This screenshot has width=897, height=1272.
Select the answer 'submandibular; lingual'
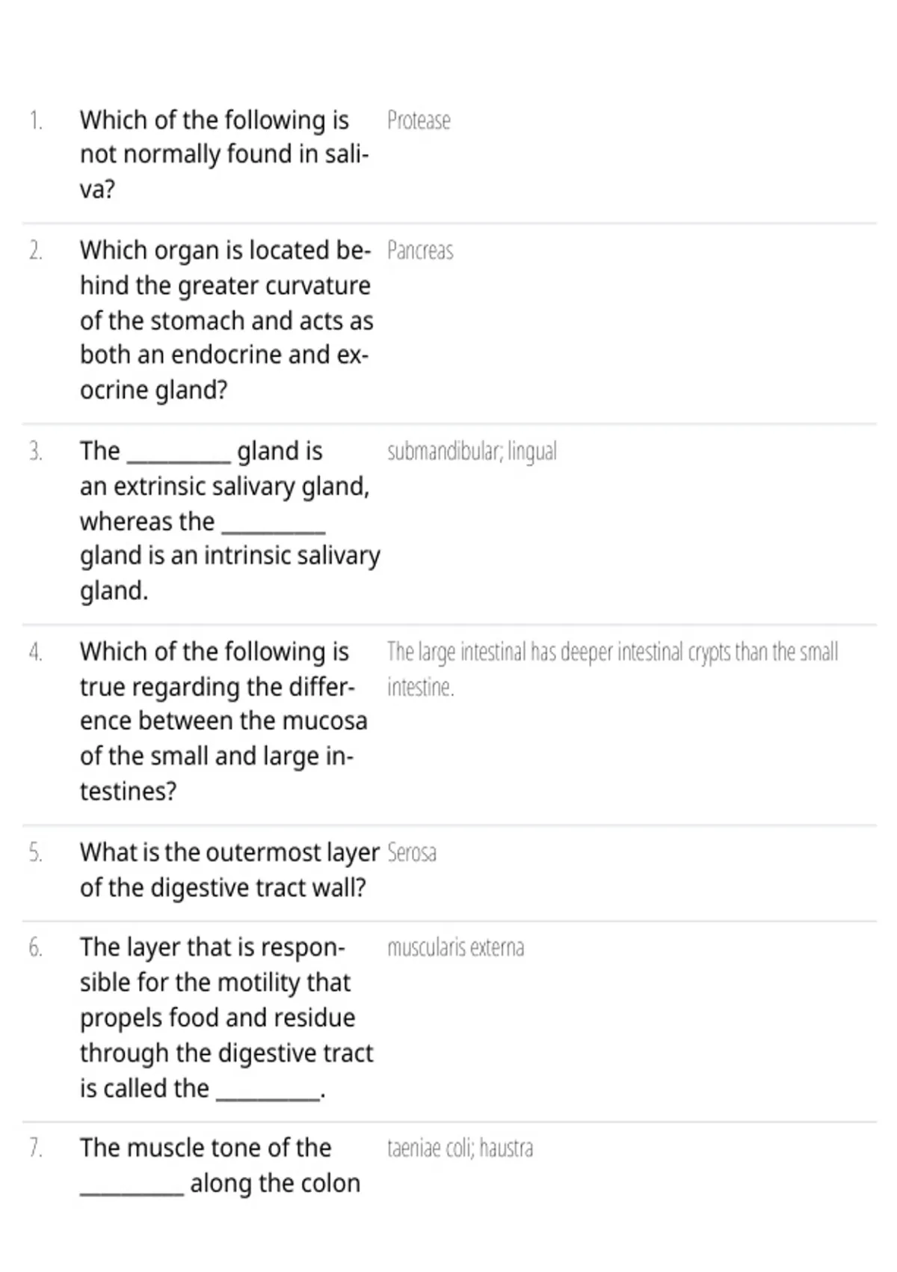coord(472,451)
